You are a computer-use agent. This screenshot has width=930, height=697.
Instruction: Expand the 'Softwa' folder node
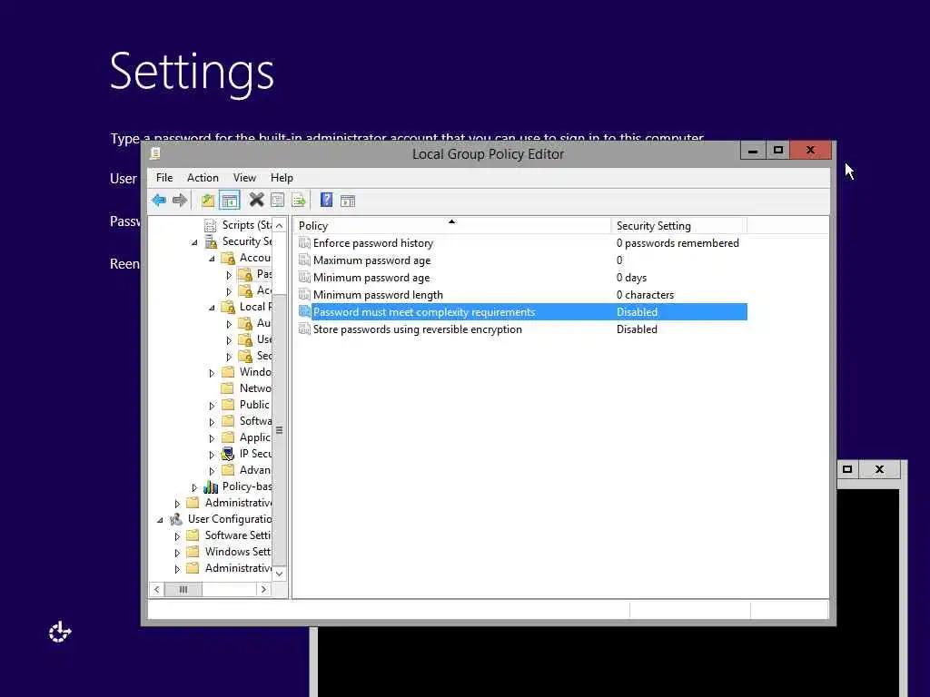click(x=212, y=422)
